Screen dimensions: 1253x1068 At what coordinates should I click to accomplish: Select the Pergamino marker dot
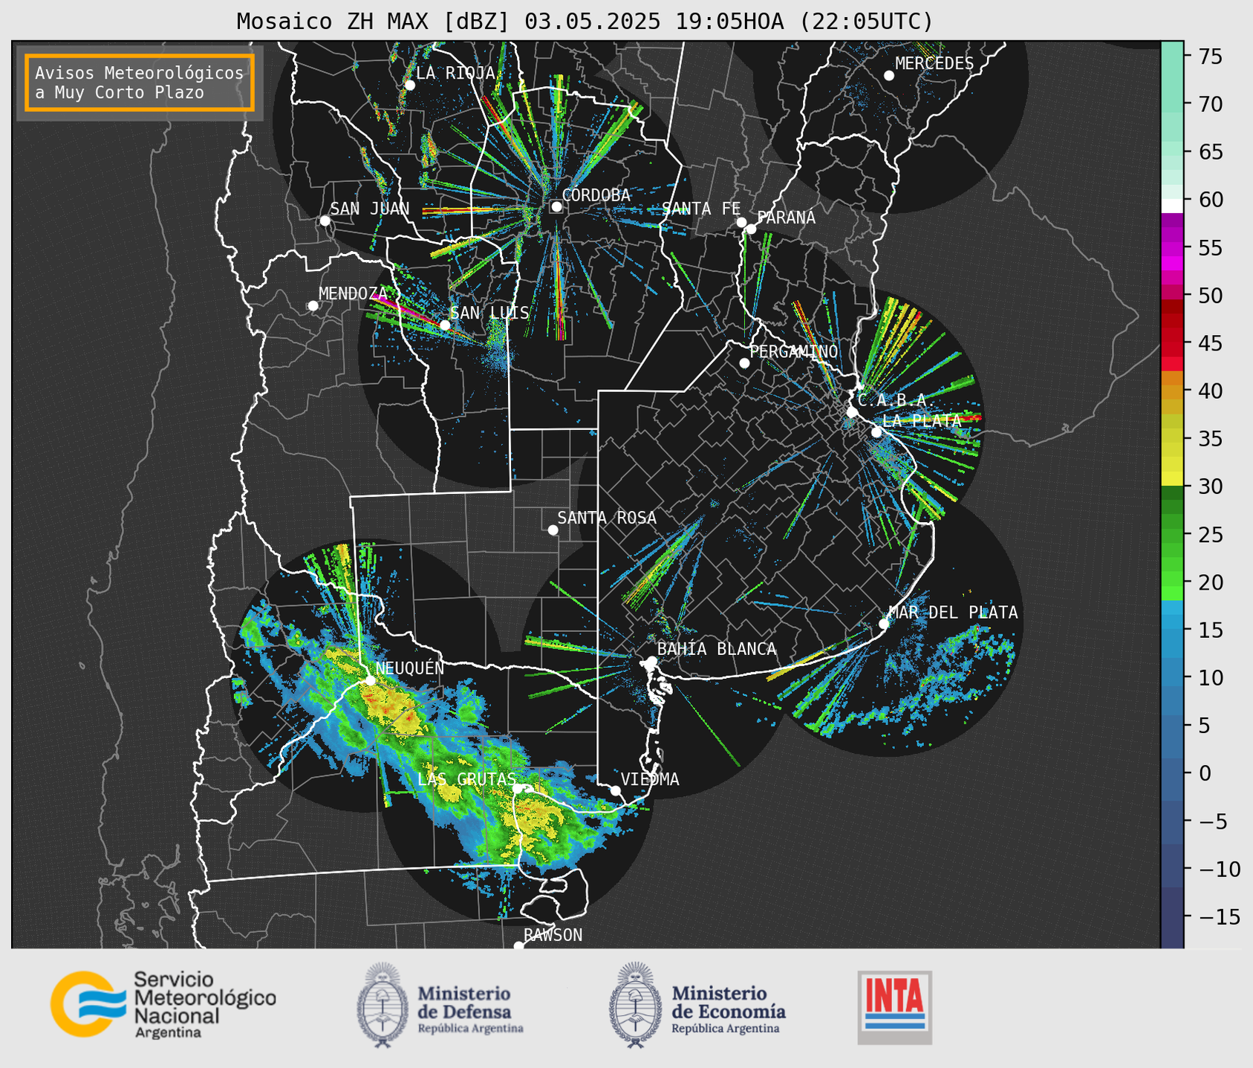coord(744,362)
